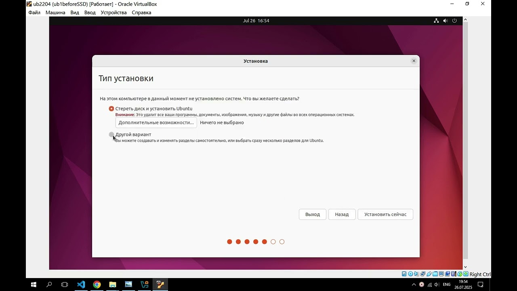Screen dimensions: 517x291
Task: Open the Windows Start menu
Action: pyautogui.click(x=34, y=285)
